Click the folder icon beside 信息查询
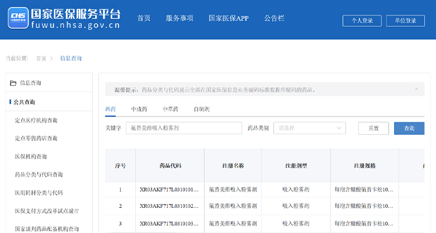This screenshot has height=233, width=436. (13, 83)
